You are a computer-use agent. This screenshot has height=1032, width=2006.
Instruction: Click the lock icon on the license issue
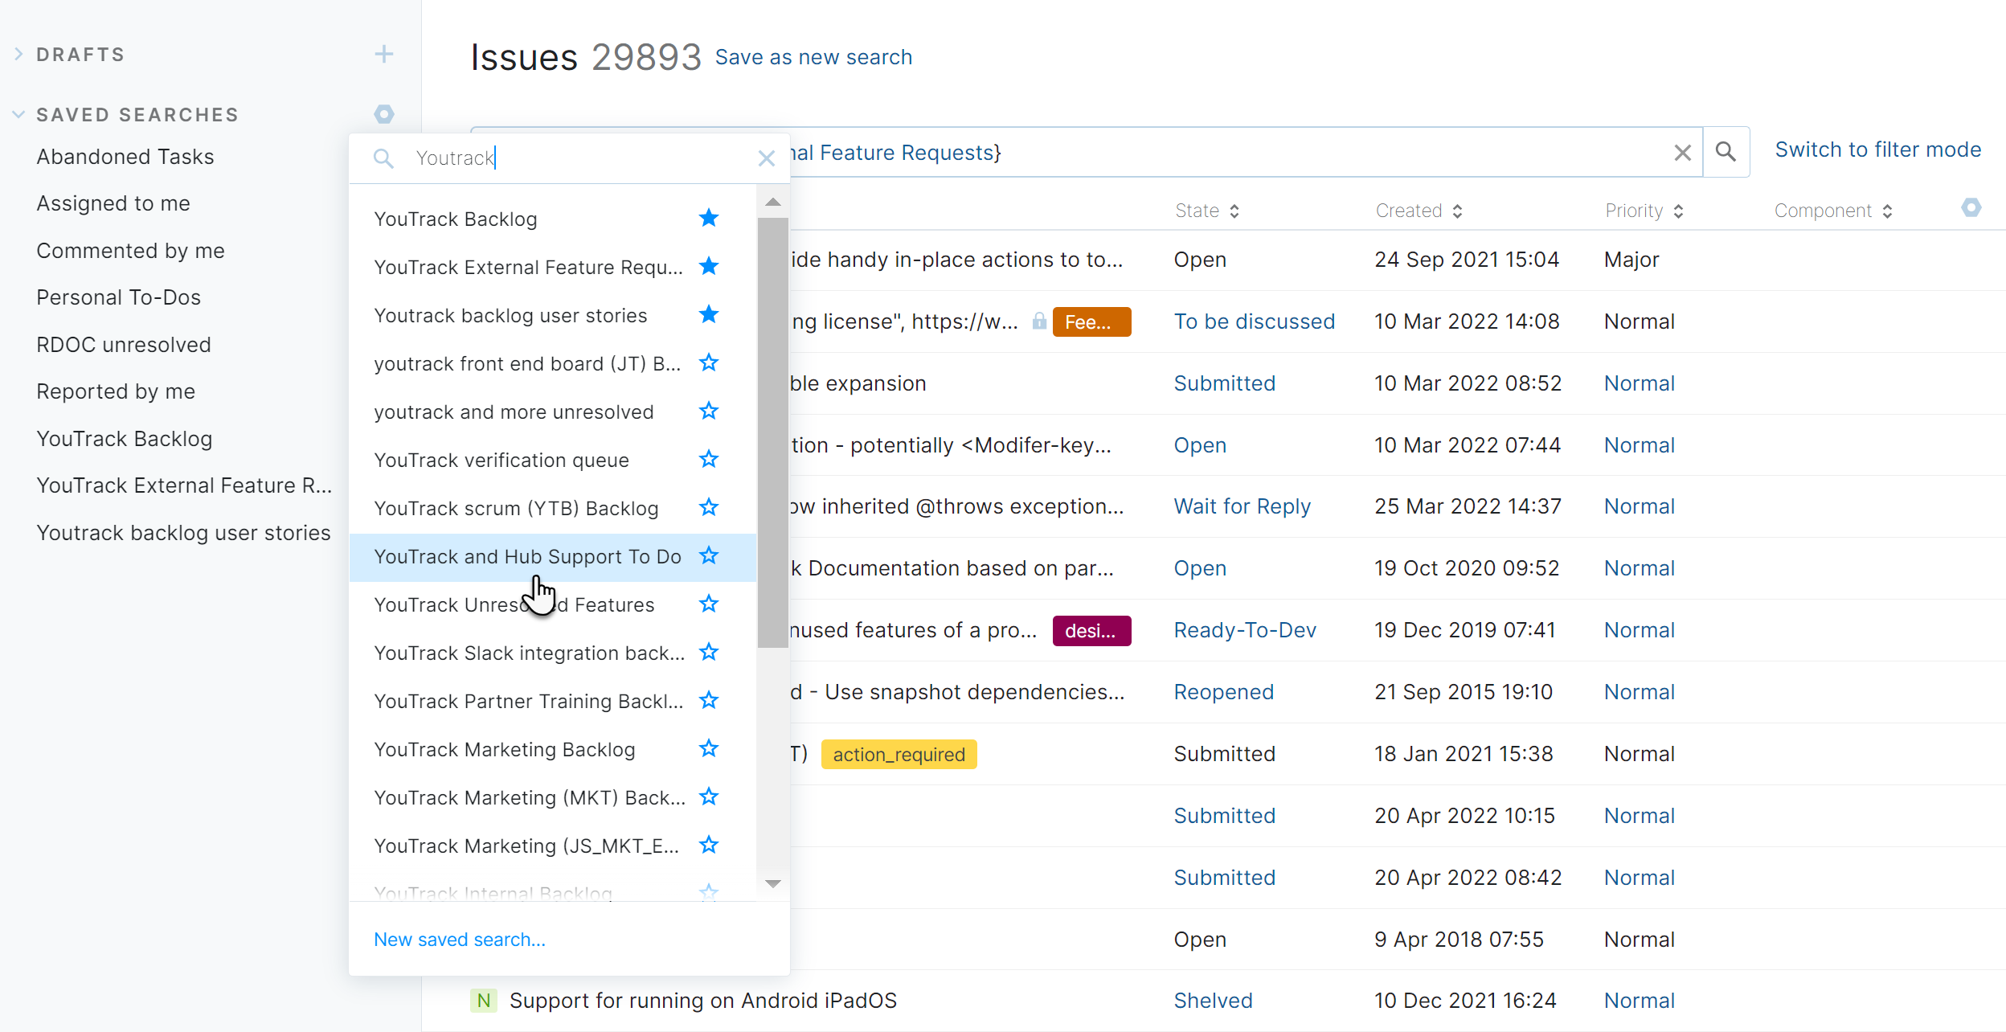point(1039,321)
